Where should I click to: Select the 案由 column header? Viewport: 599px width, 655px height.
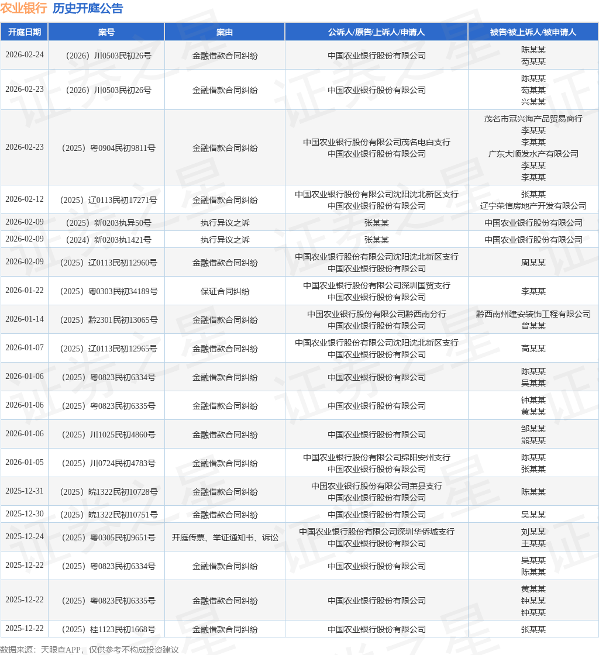pos(225,32)
